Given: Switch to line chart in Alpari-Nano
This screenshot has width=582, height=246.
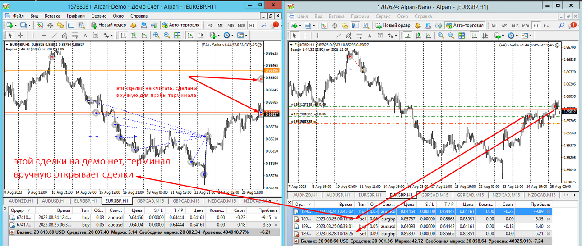Looking at the screenshot, I should [429, 36].
